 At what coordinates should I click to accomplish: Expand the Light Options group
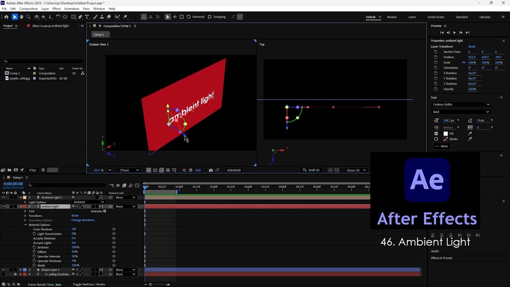[25, 202]
